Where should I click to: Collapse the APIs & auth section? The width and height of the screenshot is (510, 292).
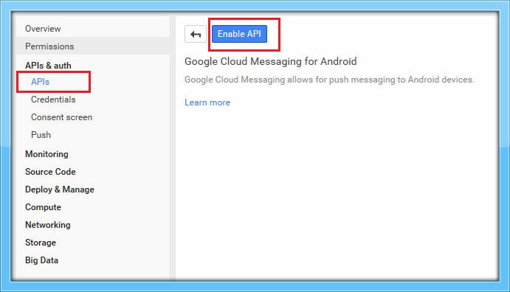pyautogui.click(x=48, y=66)
